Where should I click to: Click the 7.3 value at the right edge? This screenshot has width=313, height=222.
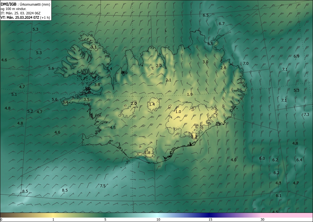306,114
